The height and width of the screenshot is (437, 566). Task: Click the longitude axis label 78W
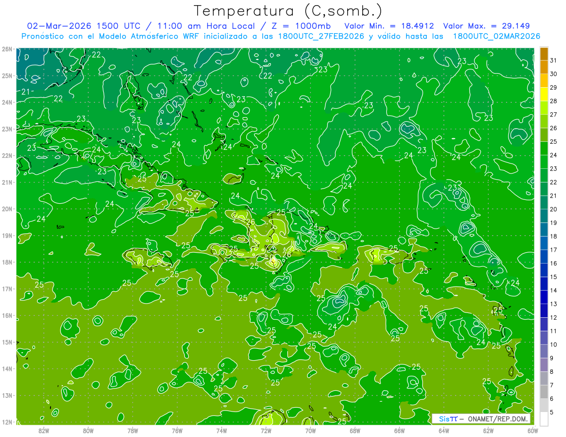click(133, 430)
